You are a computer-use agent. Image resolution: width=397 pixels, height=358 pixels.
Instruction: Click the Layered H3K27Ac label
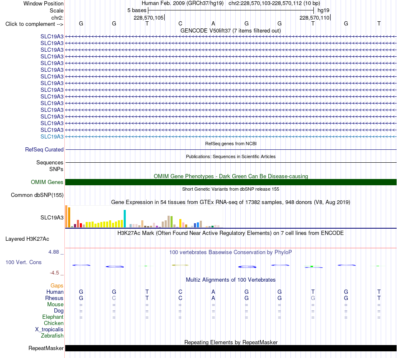tap(27, 239)
